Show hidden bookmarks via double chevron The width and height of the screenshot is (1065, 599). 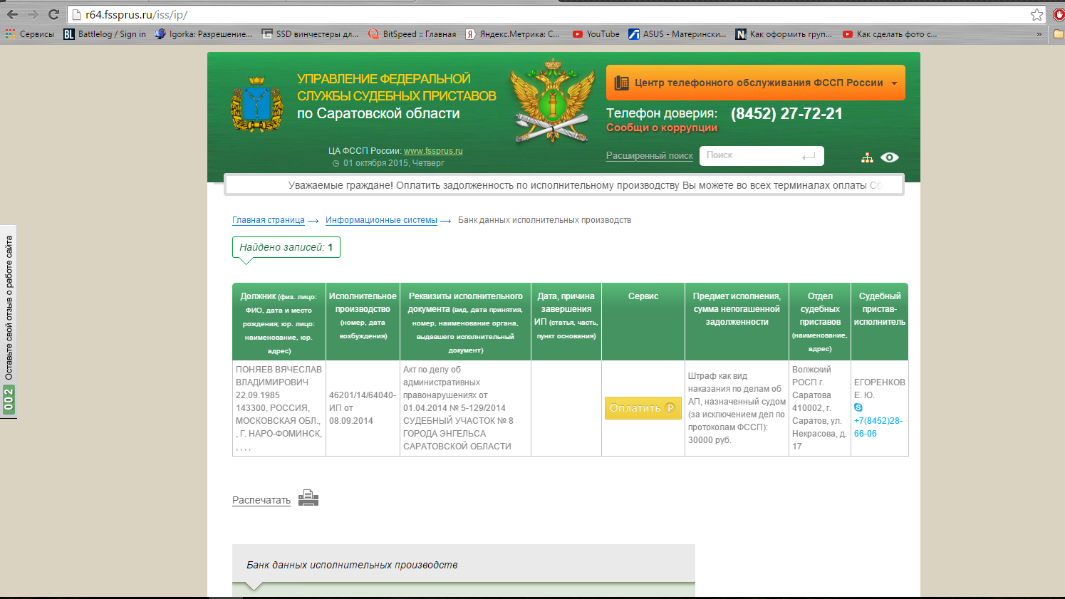(x=1039, y=34)
